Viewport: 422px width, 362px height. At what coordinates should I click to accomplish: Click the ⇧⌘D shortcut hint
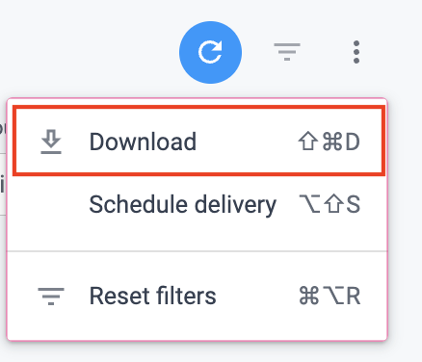click(330, 142)
